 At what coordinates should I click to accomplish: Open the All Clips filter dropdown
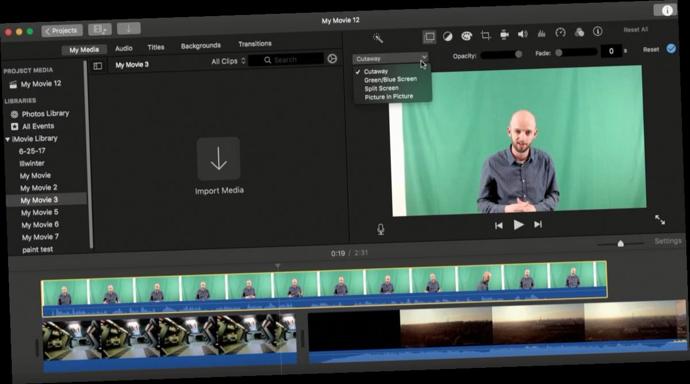pos(227,60)
